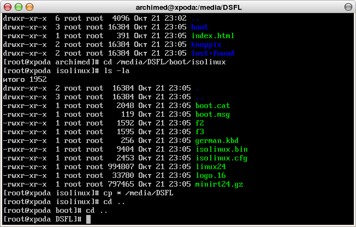The image size is (356, 227).
Task: Click the 'ls -la' command text
Action: [117, 71]
